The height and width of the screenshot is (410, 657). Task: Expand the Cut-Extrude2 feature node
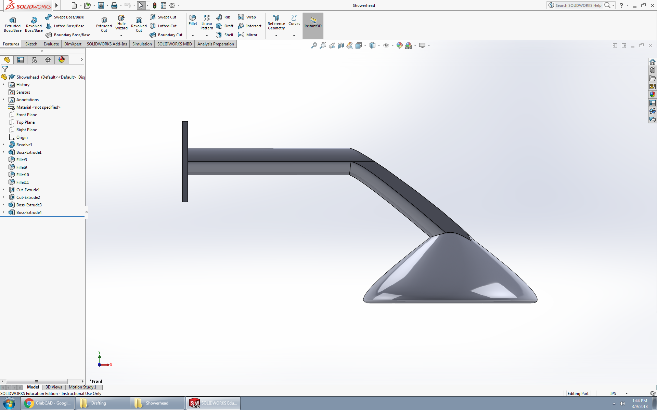(x=3, y=197)
